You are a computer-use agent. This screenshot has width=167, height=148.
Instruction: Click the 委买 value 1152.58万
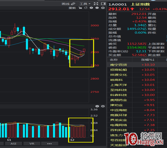[137, 44]
